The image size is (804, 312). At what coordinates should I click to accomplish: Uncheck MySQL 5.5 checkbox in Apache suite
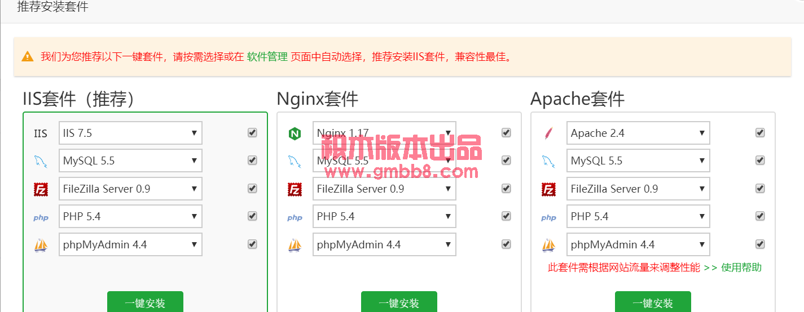(760, 160)
